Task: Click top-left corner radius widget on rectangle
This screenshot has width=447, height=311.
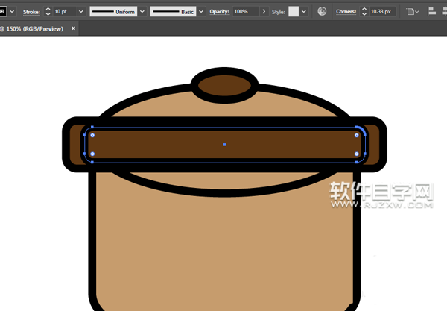Action: [x=92, y=136]
